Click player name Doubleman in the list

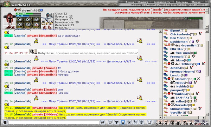click(179, 42)
